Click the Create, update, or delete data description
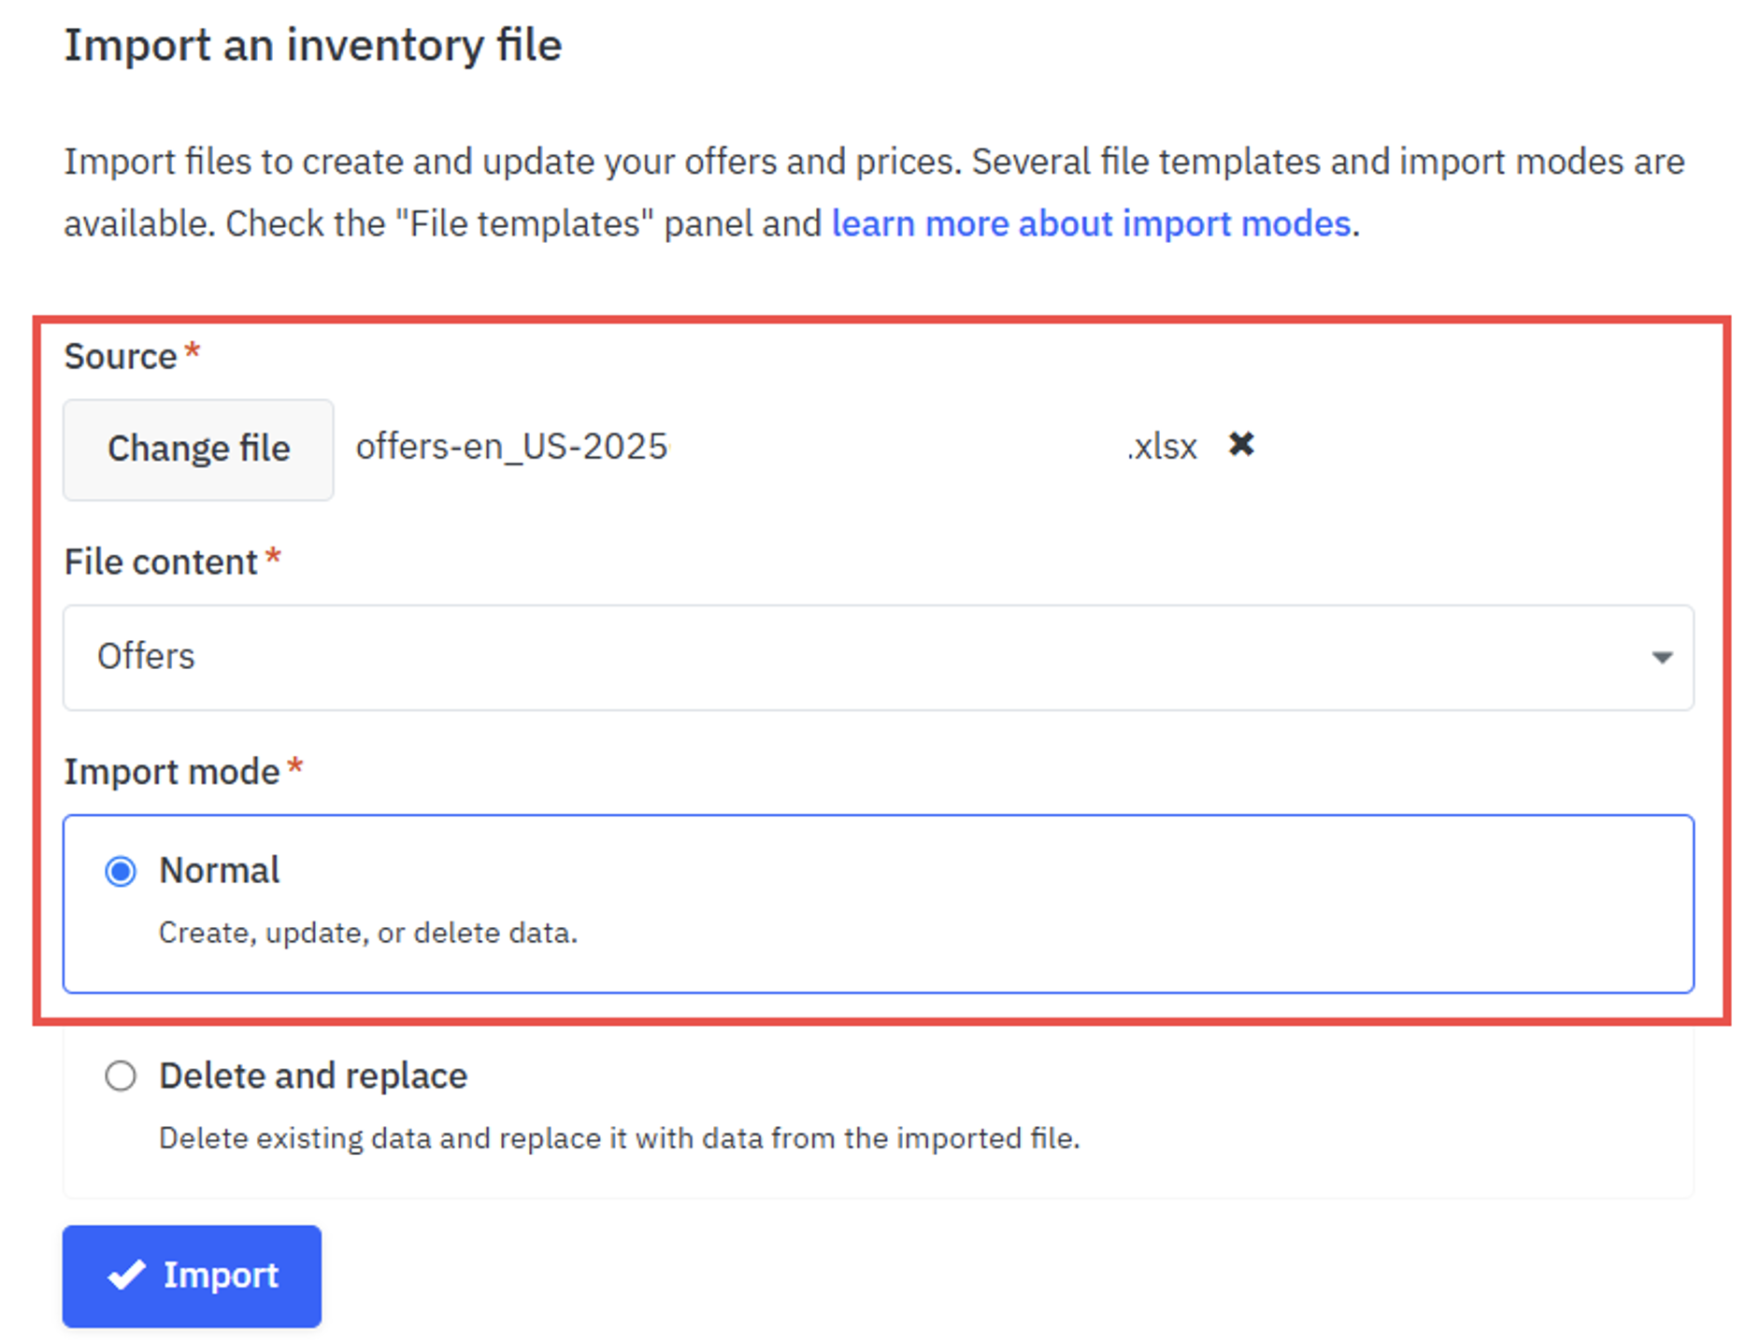This screenshot has height=1340, width=1746. (x=368, y=933)
